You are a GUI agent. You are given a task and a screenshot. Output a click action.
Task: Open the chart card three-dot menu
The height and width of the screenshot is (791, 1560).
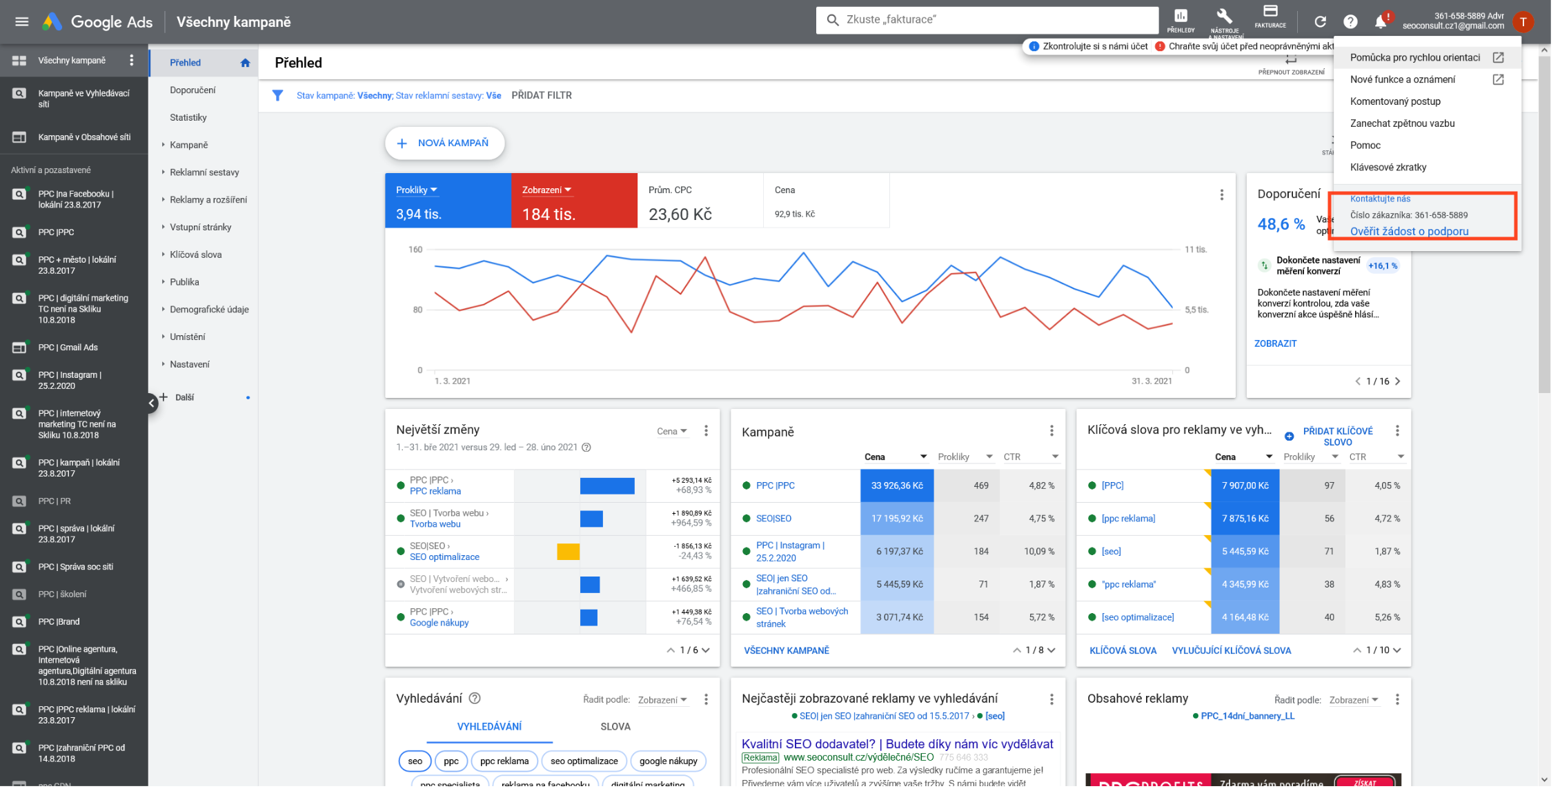coord(1229,196)
